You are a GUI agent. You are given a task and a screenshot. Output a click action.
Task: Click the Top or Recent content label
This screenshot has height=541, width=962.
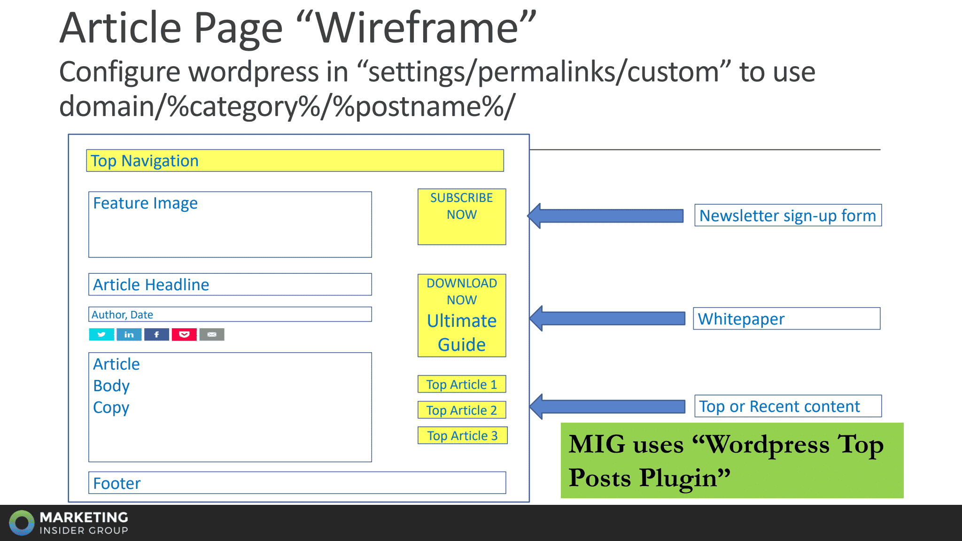coord(787,406)
